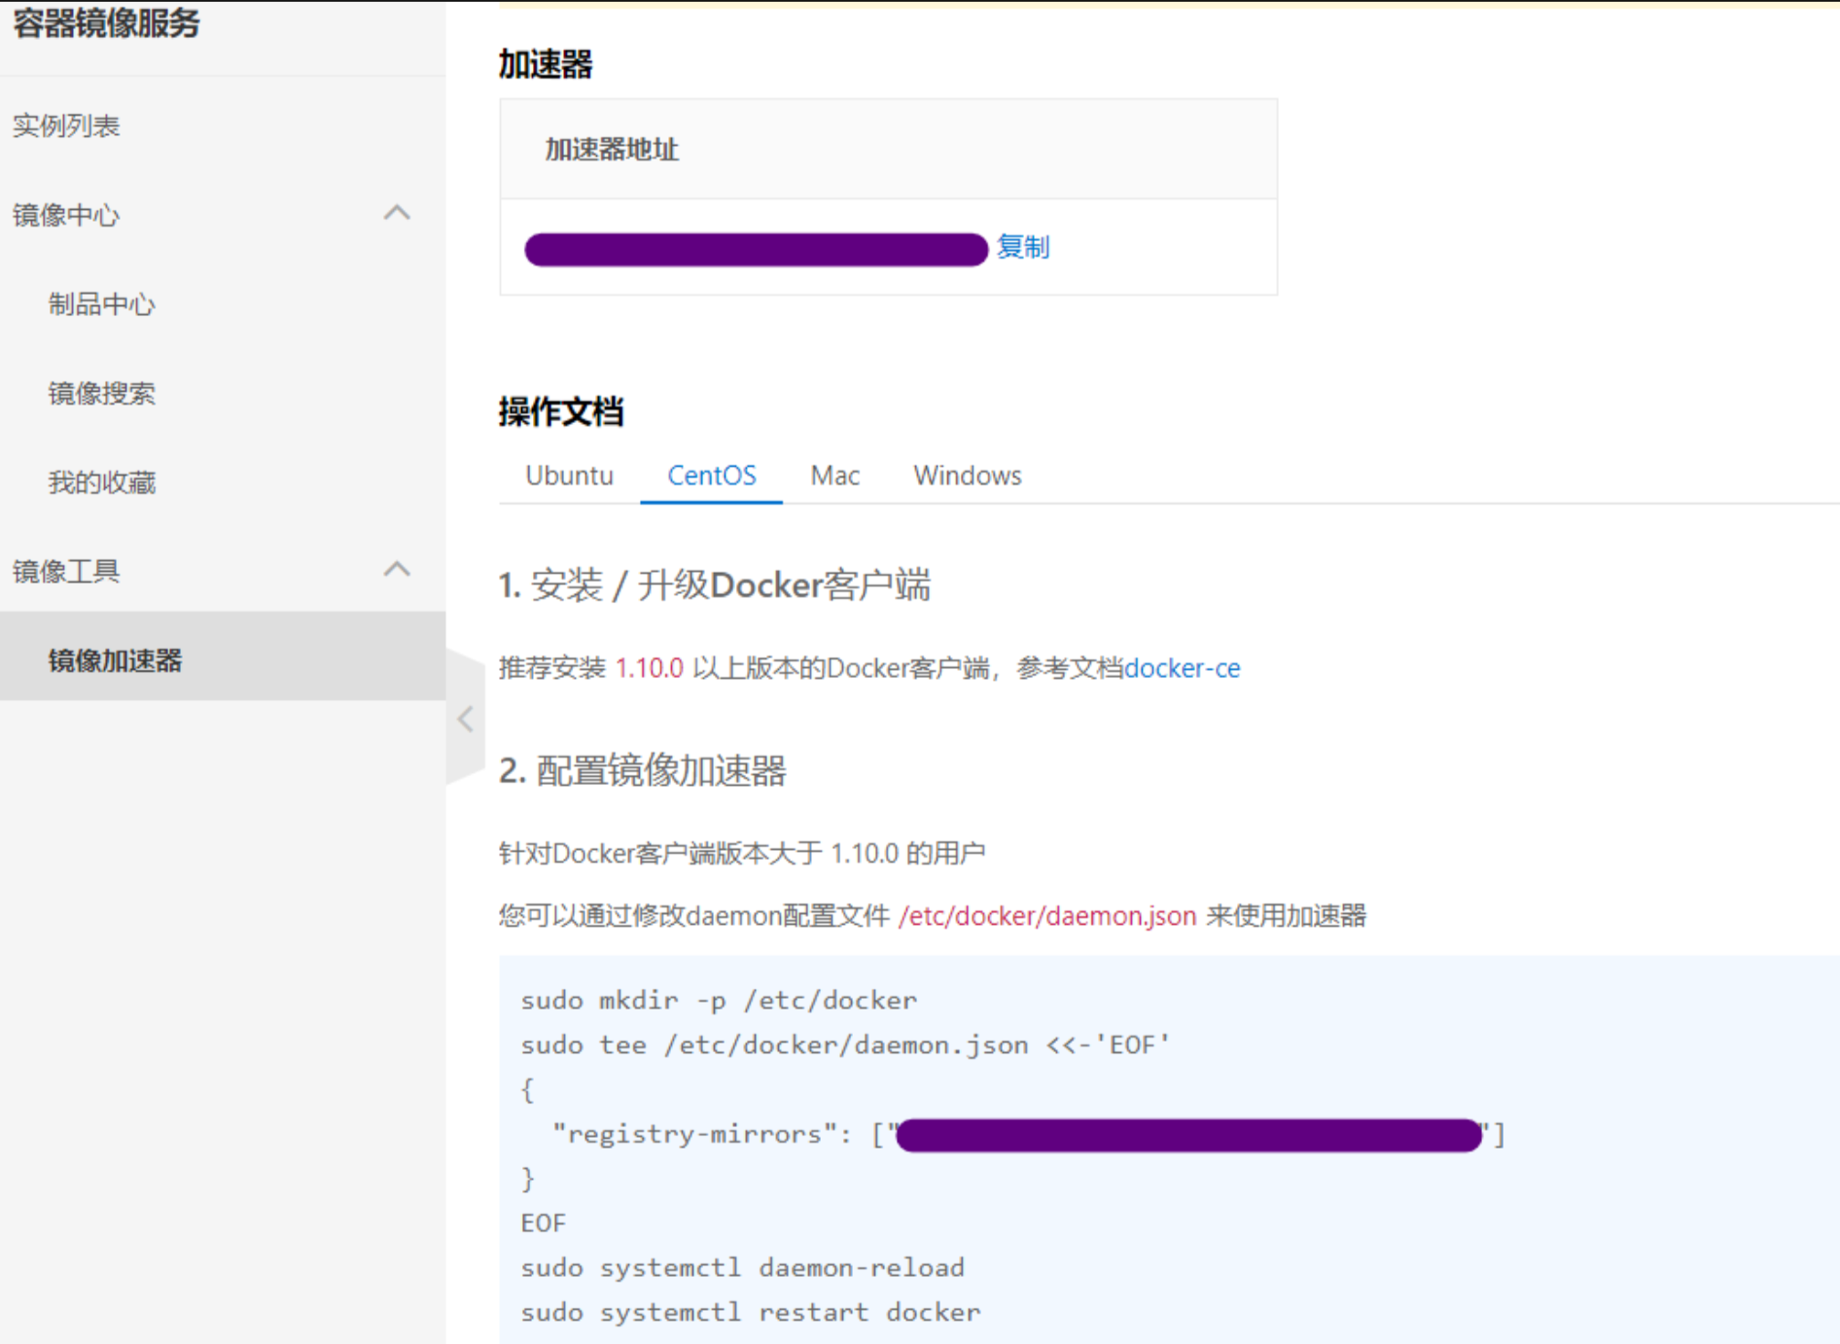Collapse the 镜像工具 section chevron
The width and height of the screenshot is (1840, 1344).
tap(397, 569)
